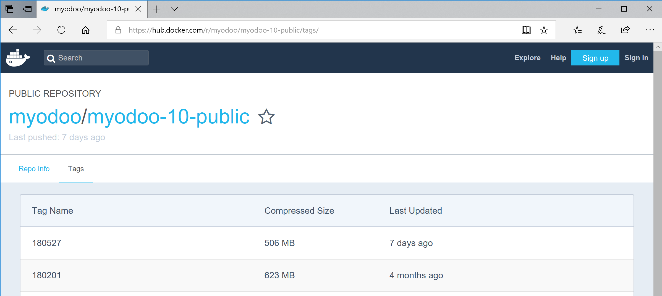
Task: Switch to the Repo Info tab
Action: (x=34, y=169)
